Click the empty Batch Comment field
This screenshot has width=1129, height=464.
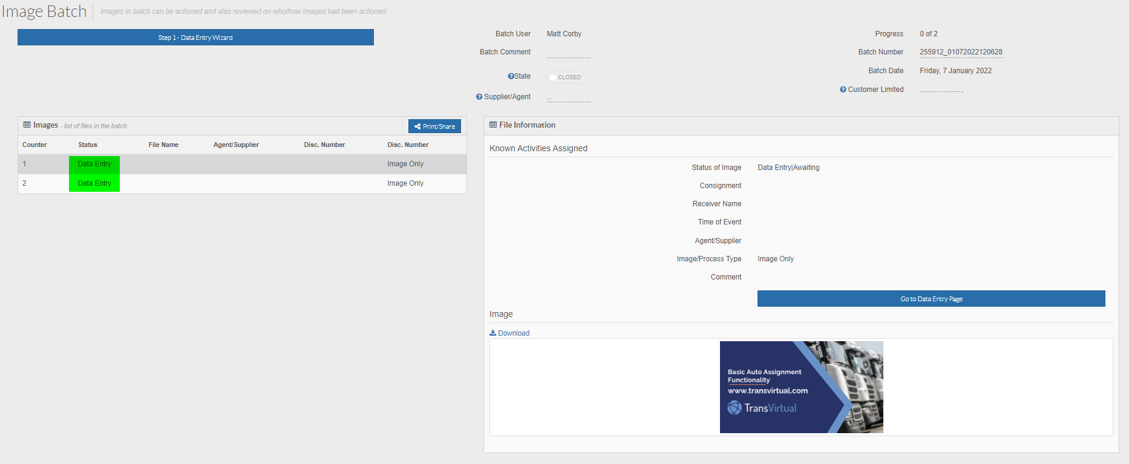click(569, 53)
